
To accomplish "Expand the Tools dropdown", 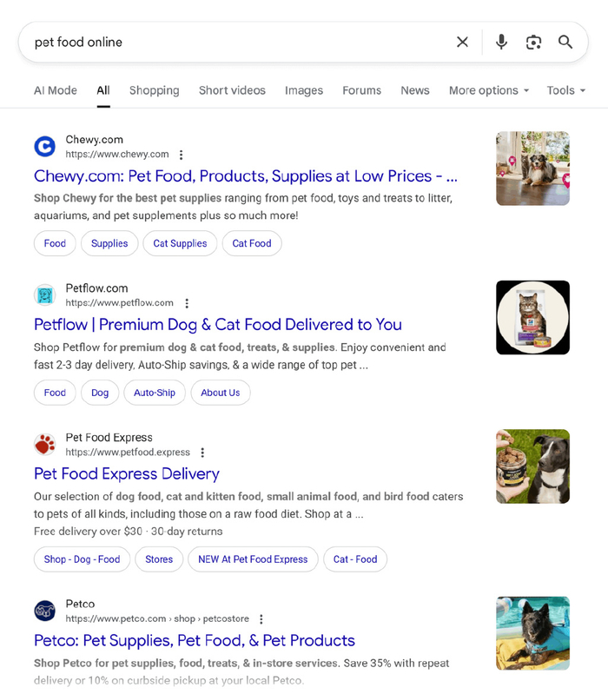I will coord(565,90).
